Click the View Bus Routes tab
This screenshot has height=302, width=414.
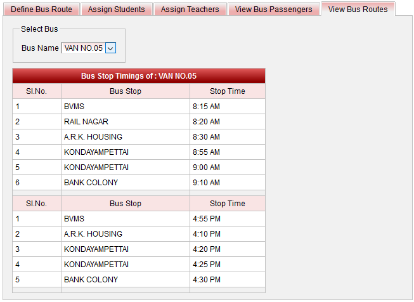coord(358,10)
